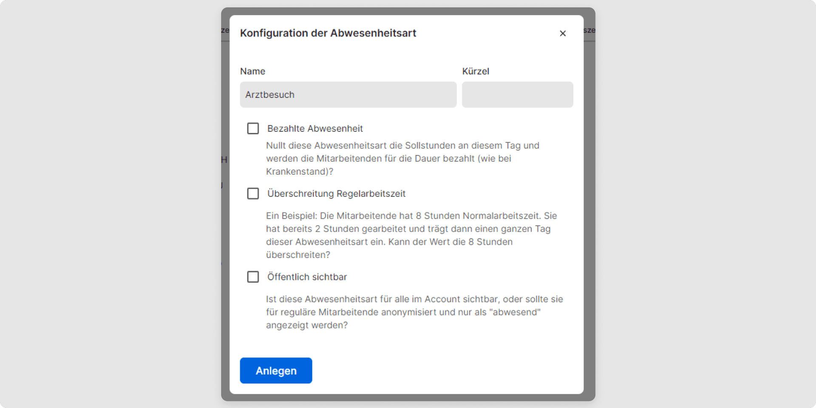Image resolution: width=816 pixels, height=408 pixels.
Task: Enable the "Bezahlte Abwesenheit" checkbox
Action: [x=253, y=128]
